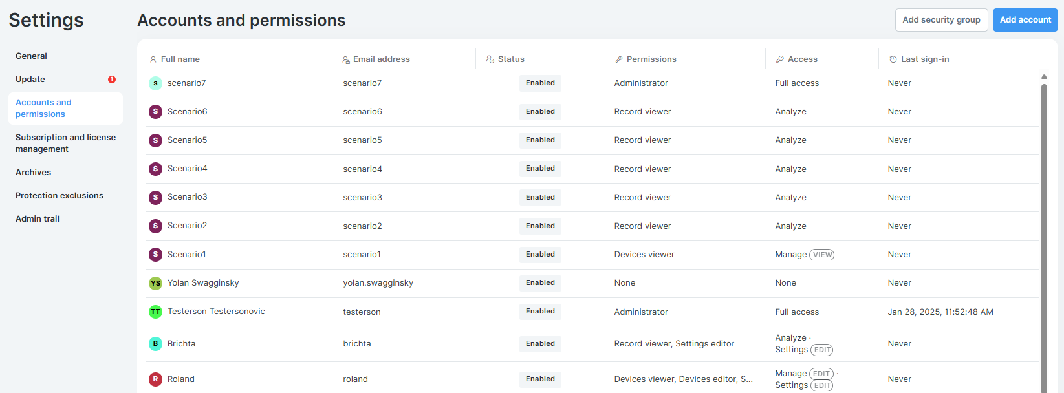Click Enabled status for Scenario1

click(x=540, y=255)
